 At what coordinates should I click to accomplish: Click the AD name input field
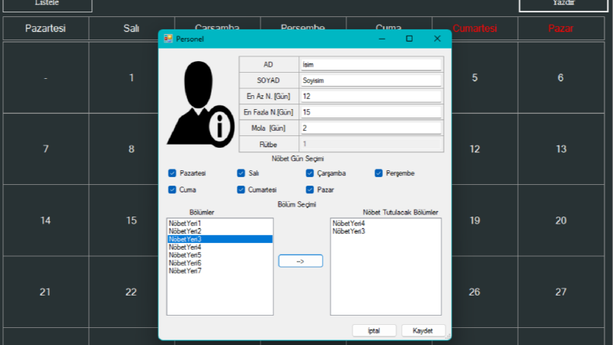tap(371, 64)
